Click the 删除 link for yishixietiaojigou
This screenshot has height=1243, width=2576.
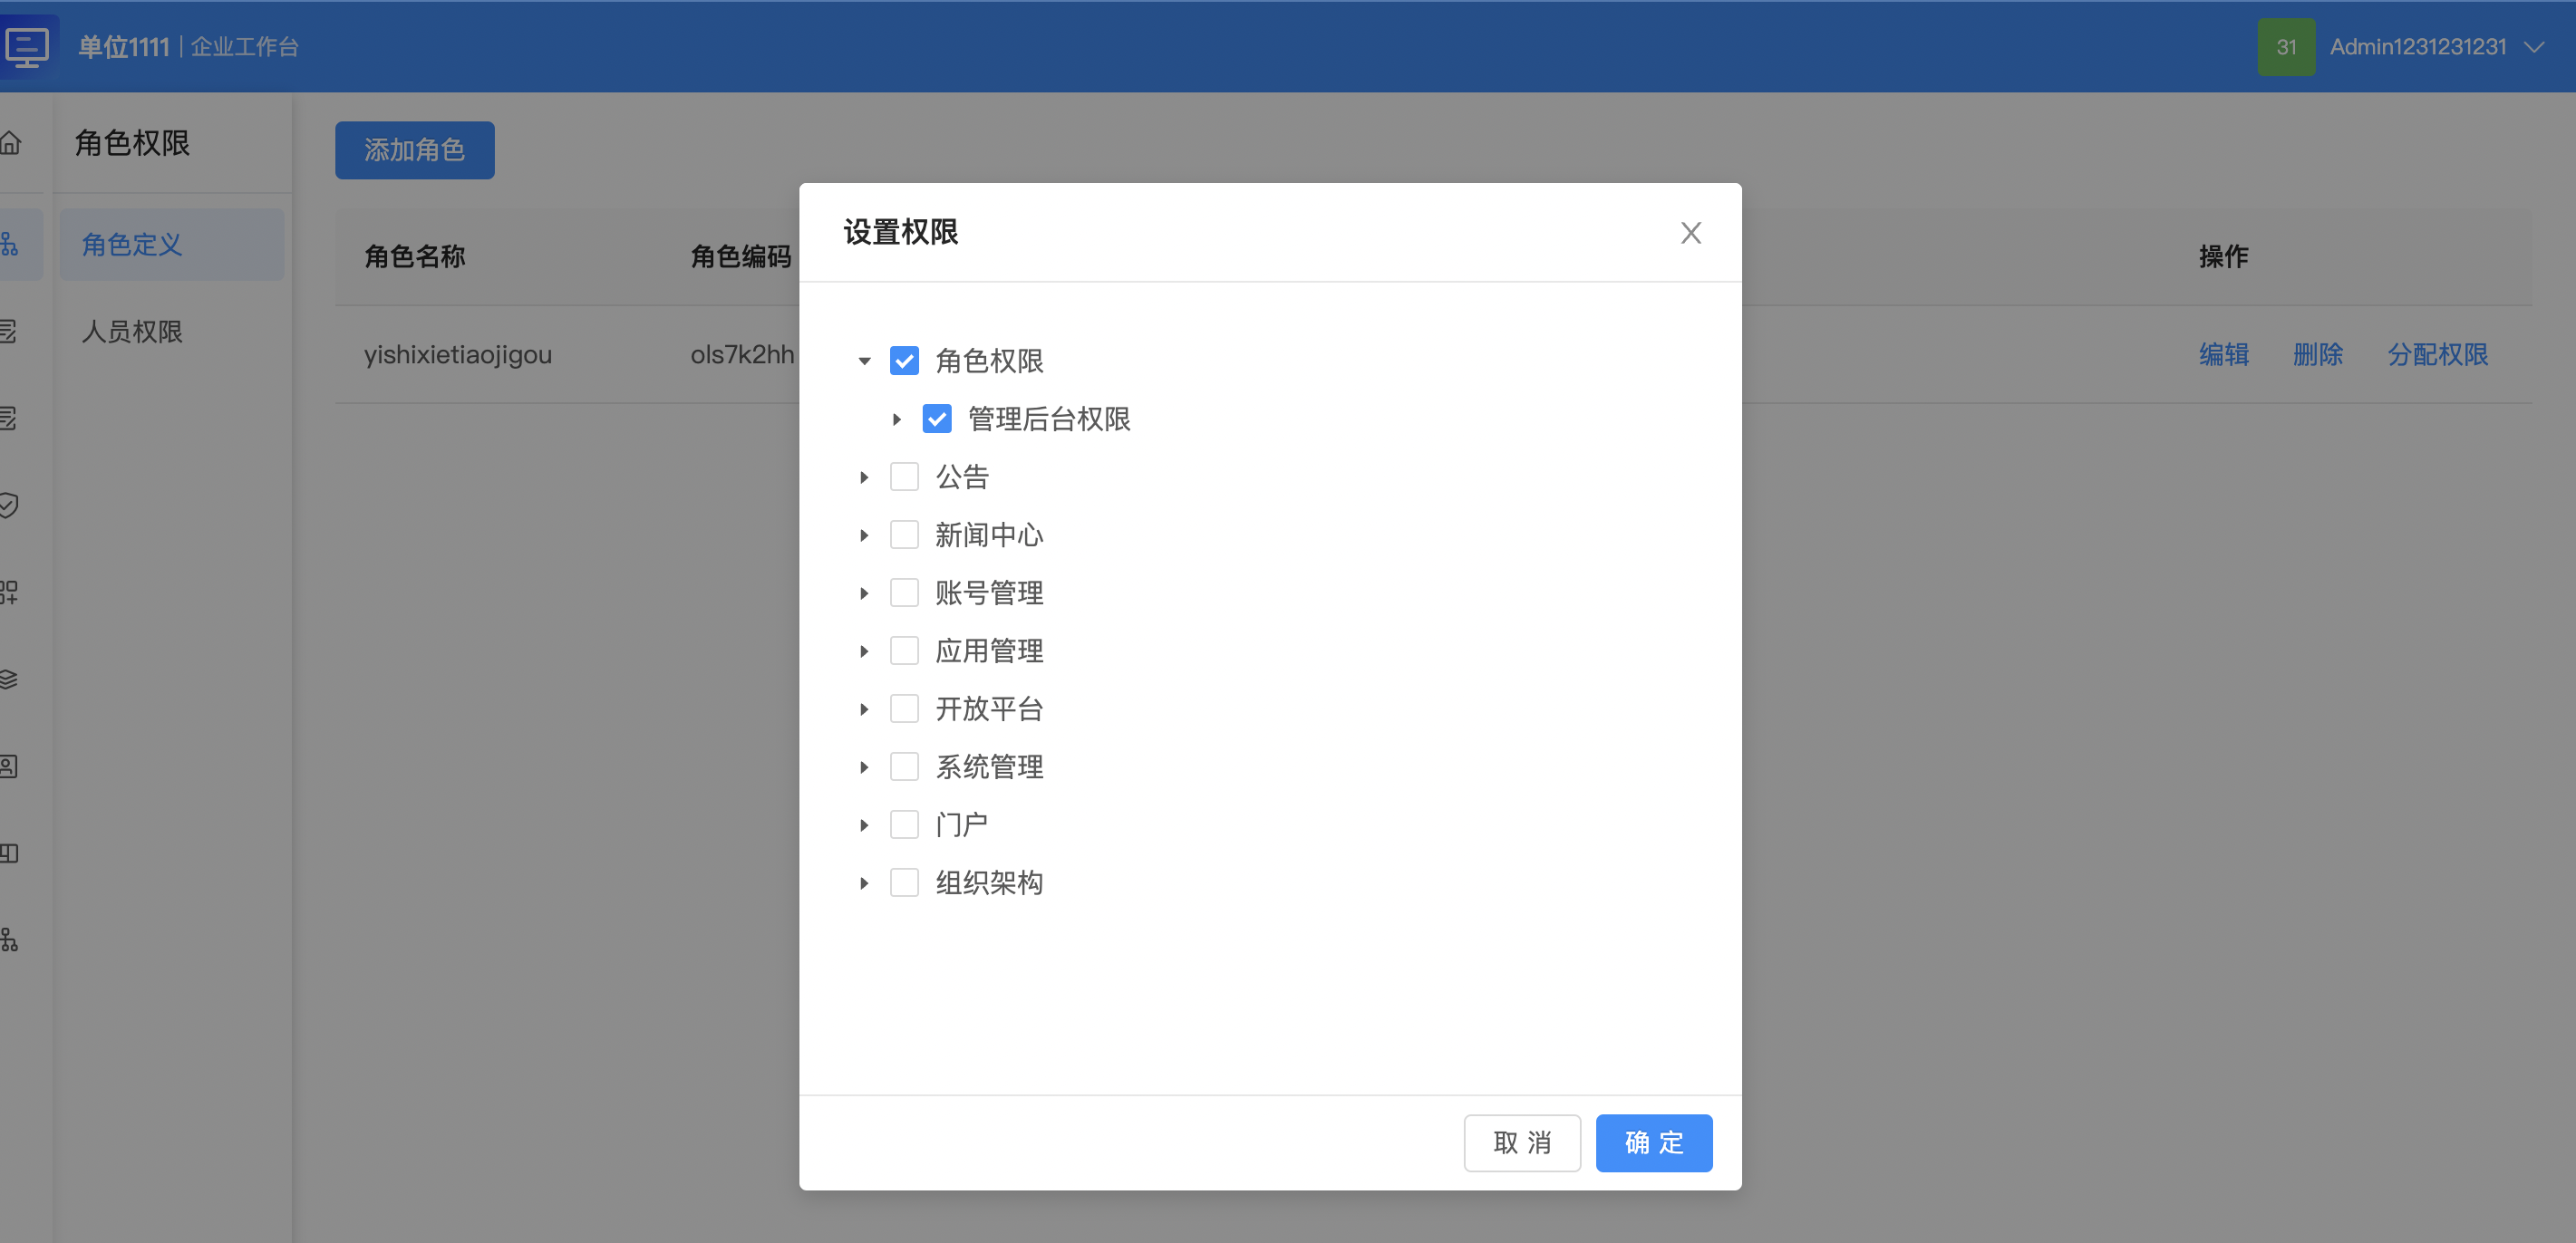[x=2317, y=353]
